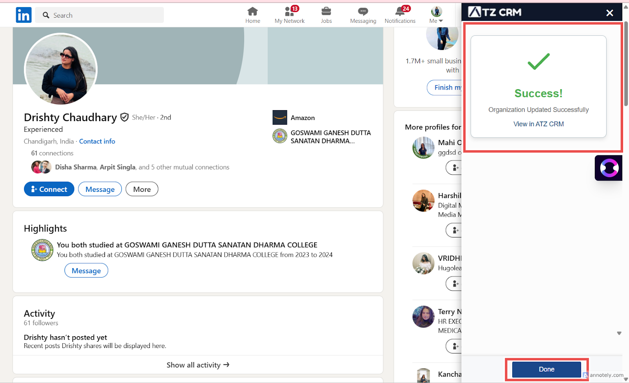
Task: Open the Jobs tab
Action: click(326, 15)
